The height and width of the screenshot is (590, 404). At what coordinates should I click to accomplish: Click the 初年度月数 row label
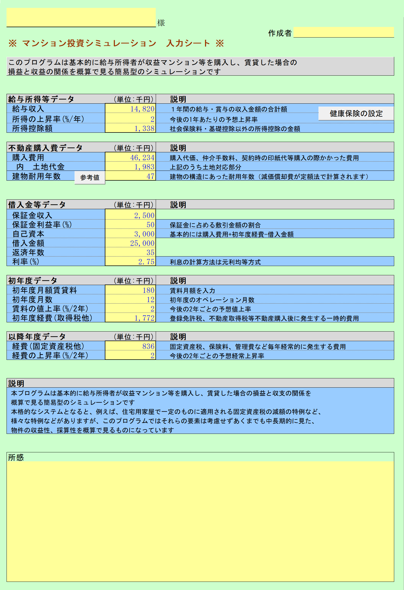(32, 299)
